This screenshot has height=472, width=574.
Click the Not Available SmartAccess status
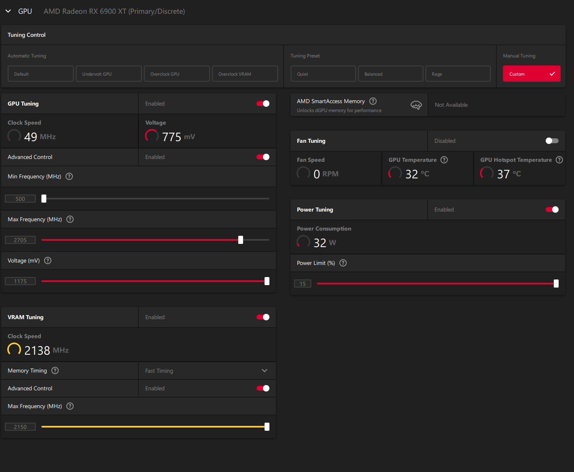point(451,105)
